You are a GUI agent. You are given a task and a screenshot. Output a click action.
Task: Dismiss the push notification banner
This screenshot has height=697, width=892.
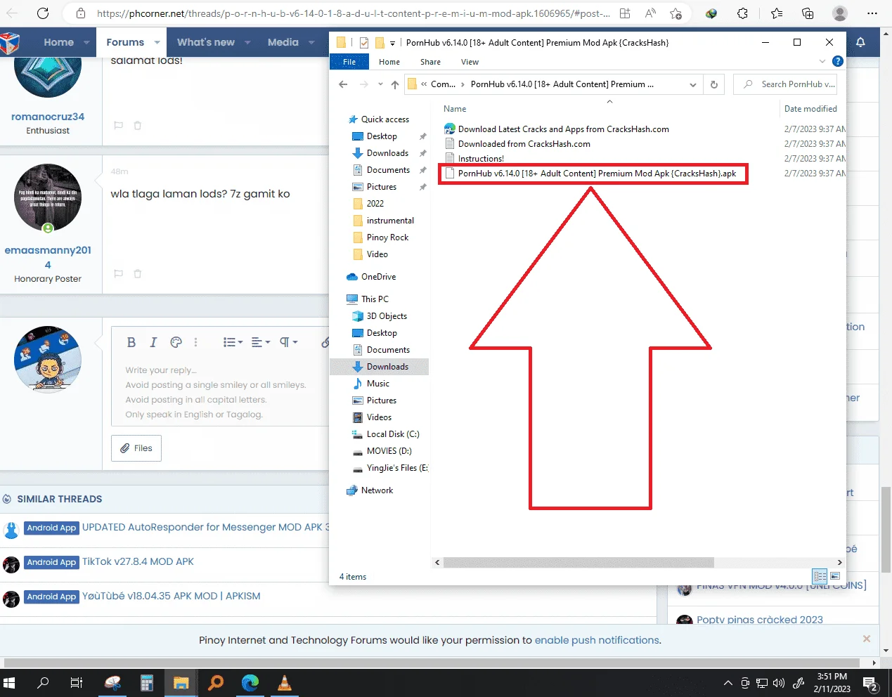point(867,639)
